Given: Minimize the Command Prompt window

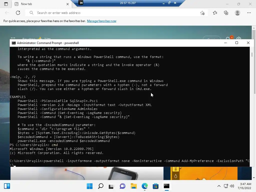Looking at the screenshot, I should tap(225, 43).
